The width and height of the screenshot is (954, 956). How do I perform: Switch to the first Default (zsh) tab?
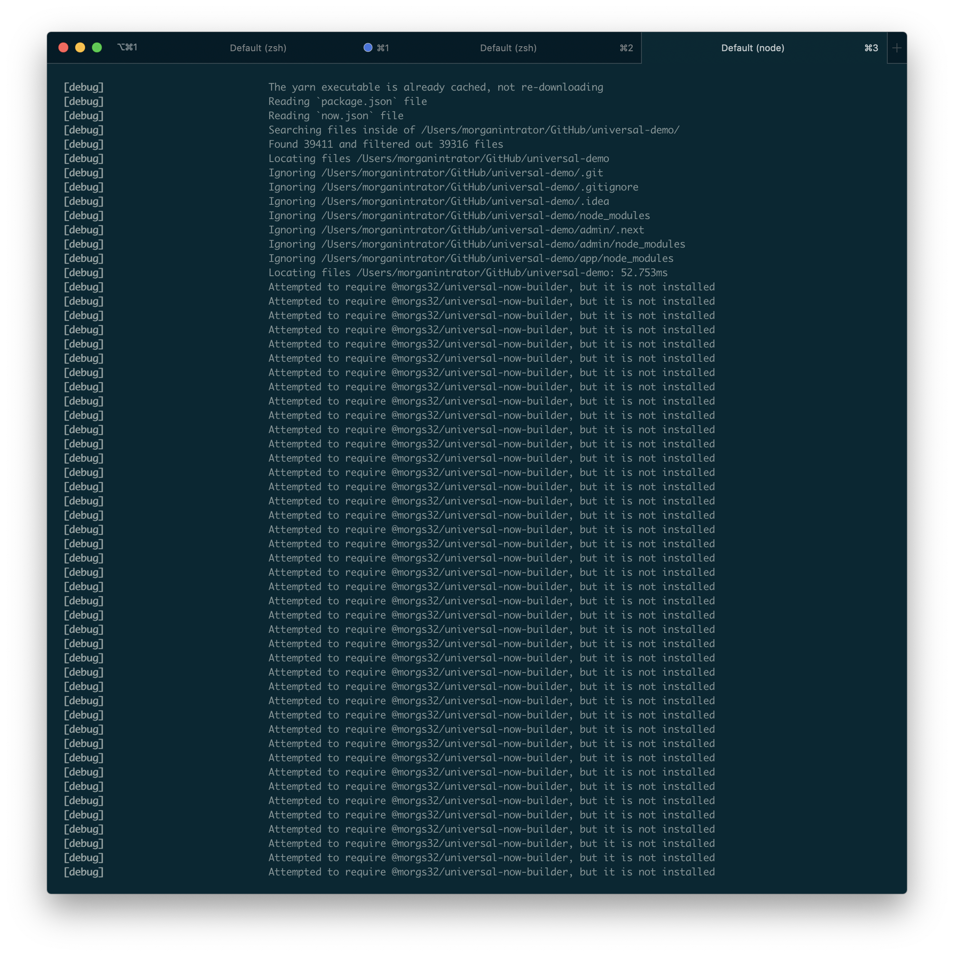[258, 48]
